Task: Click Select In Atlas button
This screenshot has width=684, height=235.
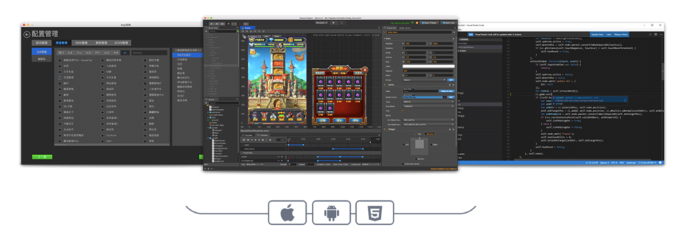Action: pyautogui.click(x=447, y=91)
